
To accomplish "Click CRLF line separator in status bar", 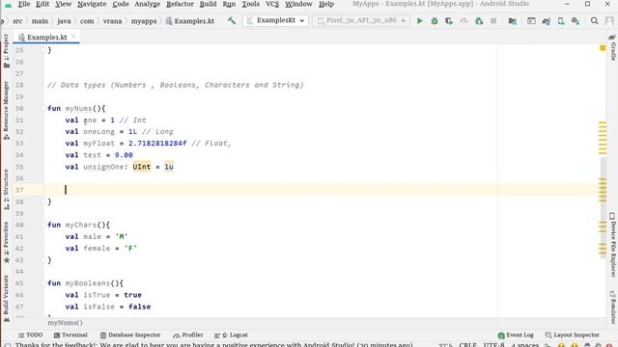I will (x=467, y=344).
